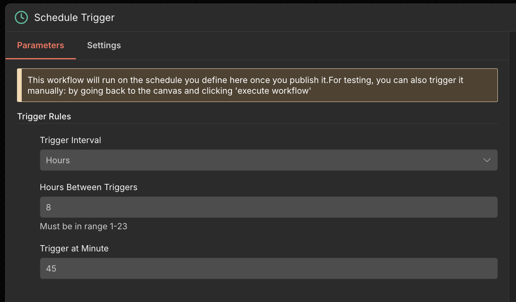Click the Schedule Trigger clock icon

(x=21, y=17)
